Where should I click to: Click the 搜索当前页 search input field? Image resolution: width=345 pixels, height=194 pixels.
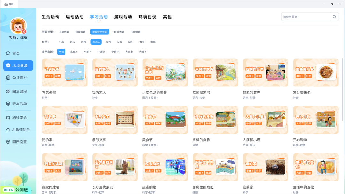[x=305, y=17]
